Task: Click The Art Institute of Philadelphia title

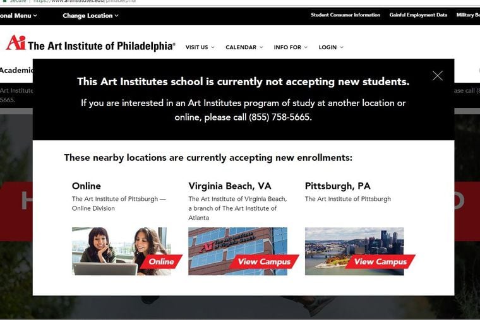Action: pyautogui.click(x=102, y=46)
